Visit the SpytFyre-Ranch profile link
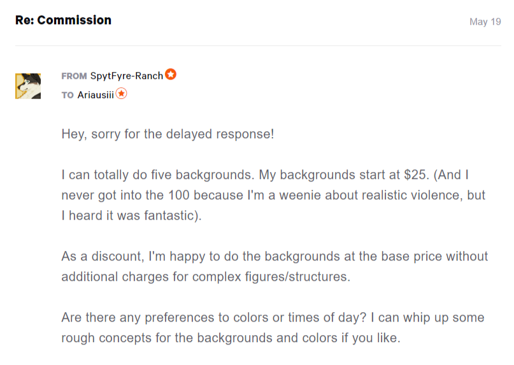 127,76
